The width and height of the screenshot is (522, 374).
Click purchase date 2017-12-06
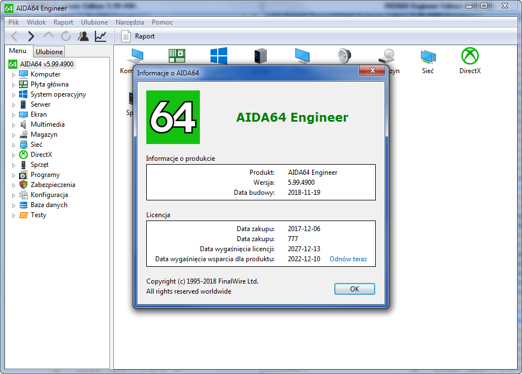304,229
